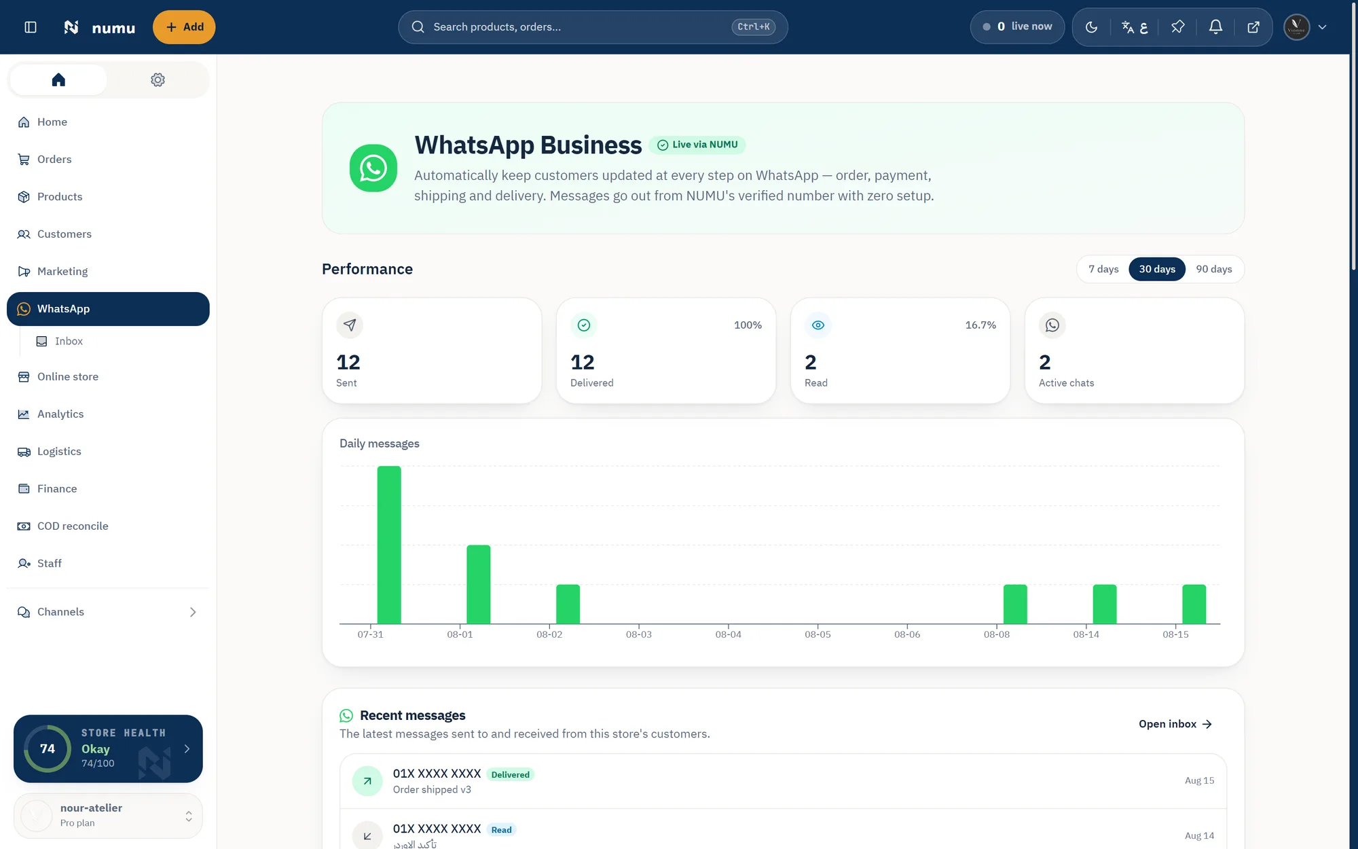Screen dimensions: 1358x849
Task: Click the 100% delivered rate value
Action: pyautogui.click(x=748, y=325)
